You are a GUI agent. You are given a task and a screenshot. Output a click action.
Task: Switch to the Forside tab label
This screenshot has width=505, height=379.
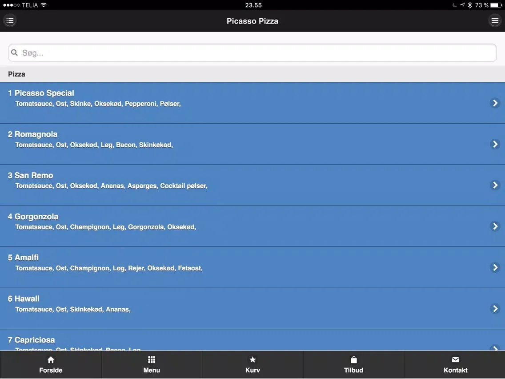pos(51,370)
